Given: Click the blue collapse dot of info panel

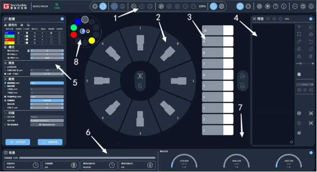Looking at the screenshot, I should click(311, 153).
